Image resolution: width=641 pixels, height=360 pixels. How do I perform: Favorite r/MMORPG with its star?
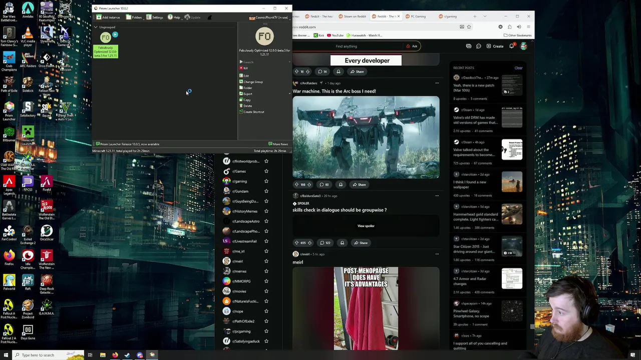266,281
